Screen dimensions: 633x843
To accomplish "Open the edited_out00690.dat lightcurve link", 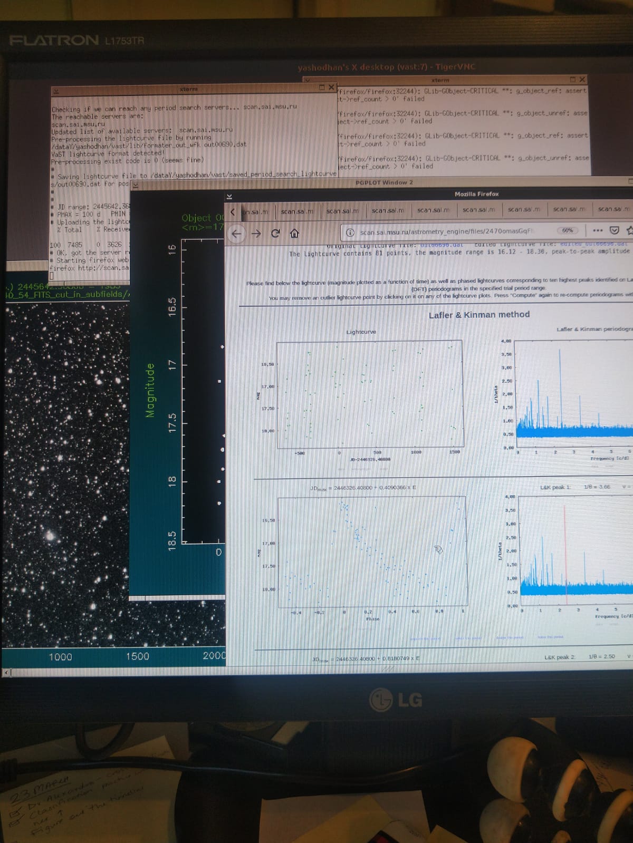I will (594, 244).
